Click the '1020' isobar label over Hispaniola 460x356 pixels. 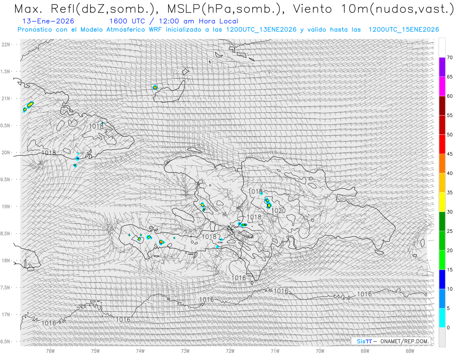pyautogui.click(x=278, y=210)
